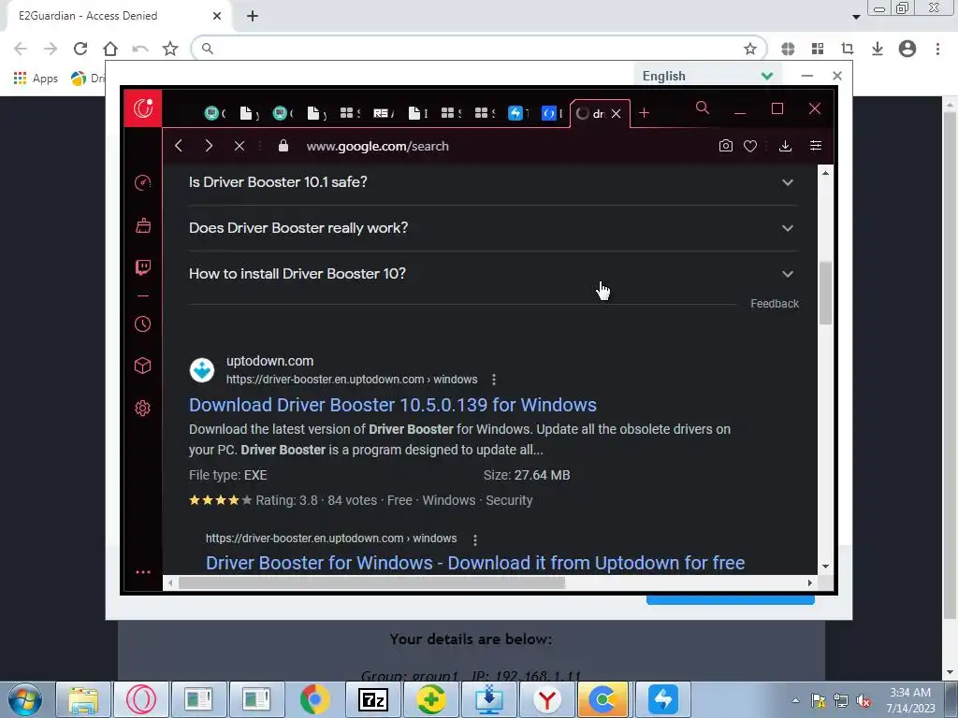
Task: Bookmark page with the heart icon
Action: (750, 146)
